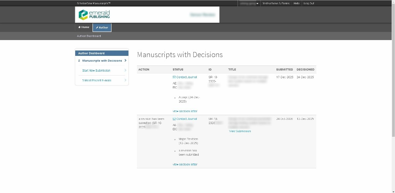Click the house icon on the Home tab
The height and width of the screenshot is (193, 395).
(x=79, y=27)
